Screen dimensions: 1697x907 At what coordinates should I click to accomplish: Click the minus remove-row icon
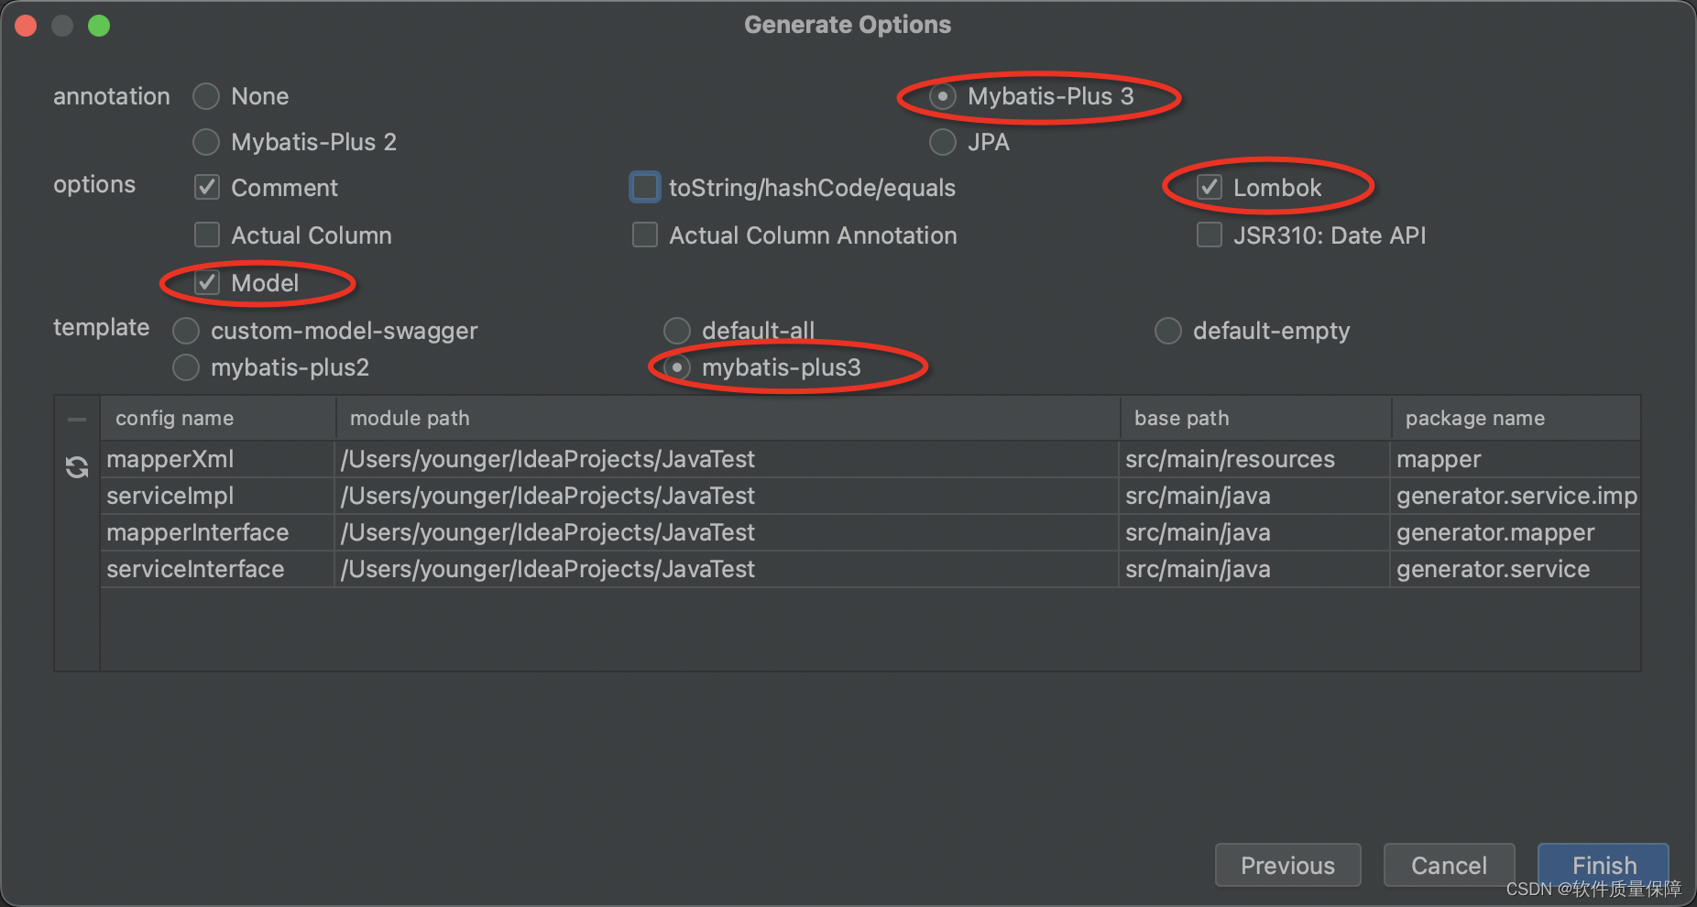(x=77, y=420)
